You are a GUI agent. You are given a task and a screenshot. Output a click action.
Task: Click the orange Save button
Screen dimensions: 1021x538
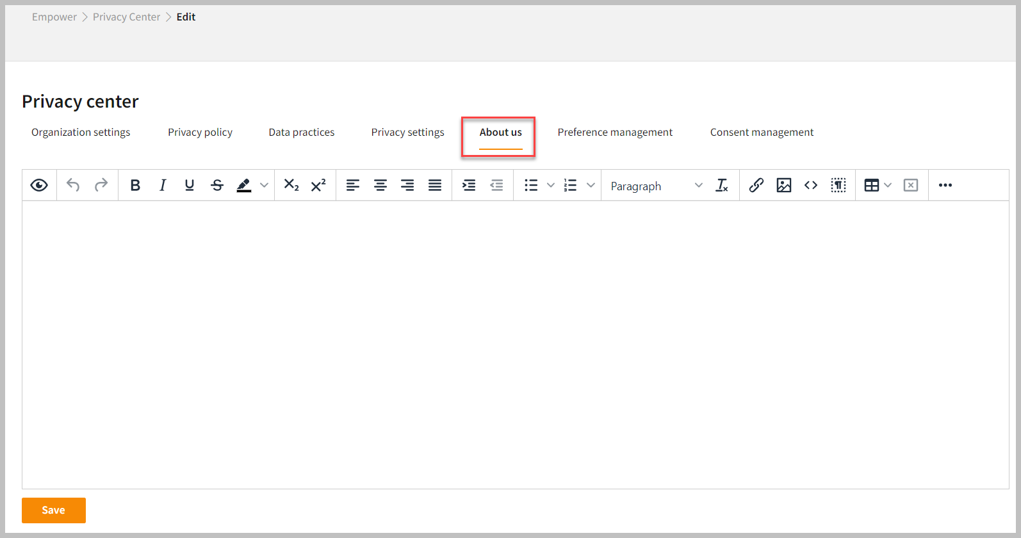click(x=54, y=510)
